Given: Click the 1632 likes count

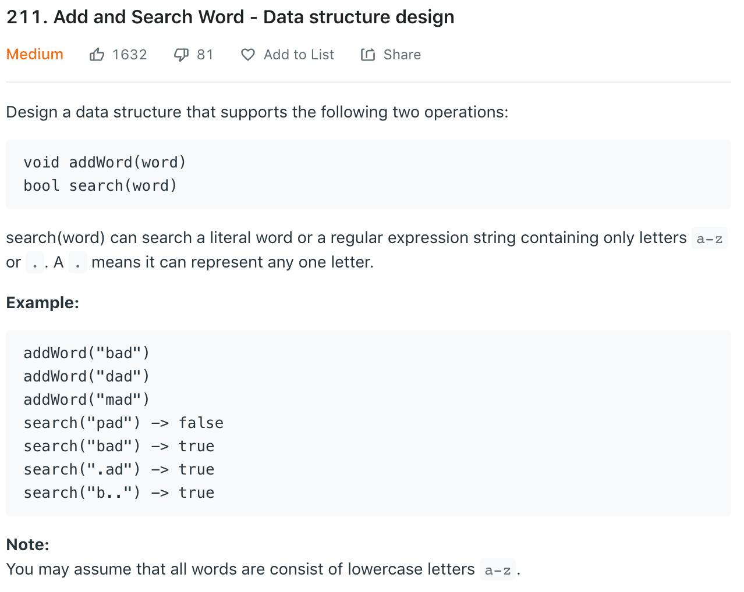Looking at the screenshot, I should click(x=129, y=55).
